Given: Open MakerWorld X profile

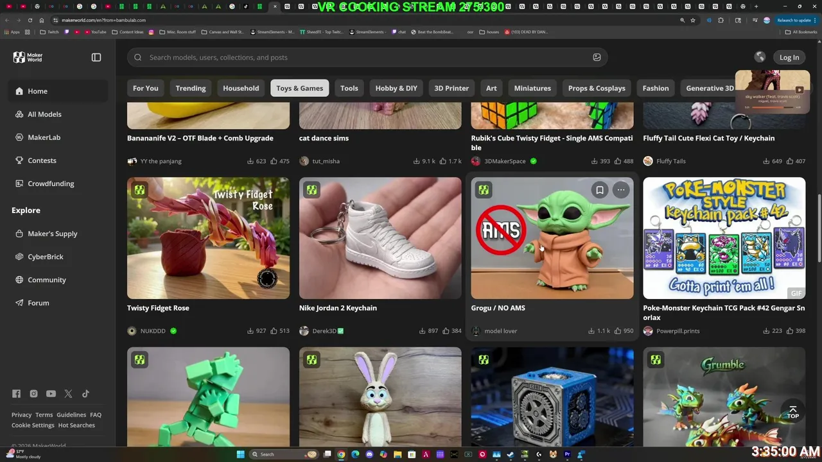Looking at the screenshot, I should 68,393.
